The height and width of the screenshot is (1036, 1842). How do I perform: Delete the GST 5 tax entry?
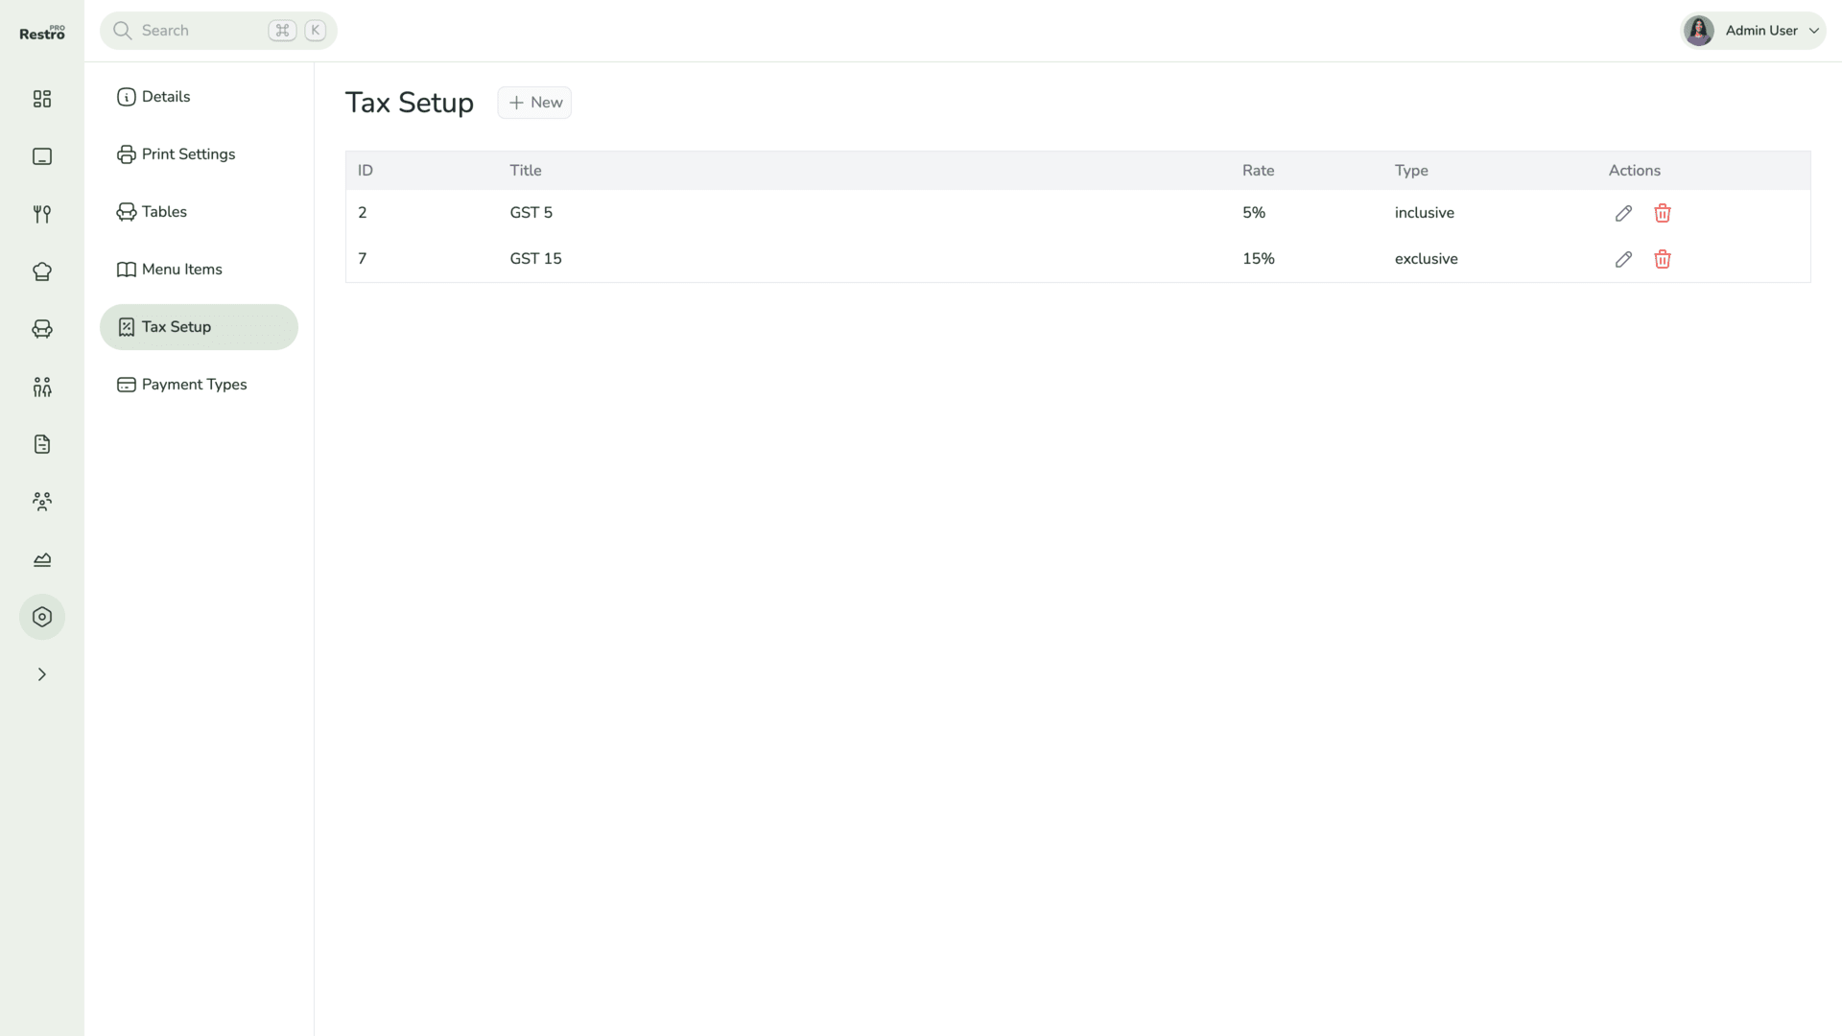coord(1663,213)
